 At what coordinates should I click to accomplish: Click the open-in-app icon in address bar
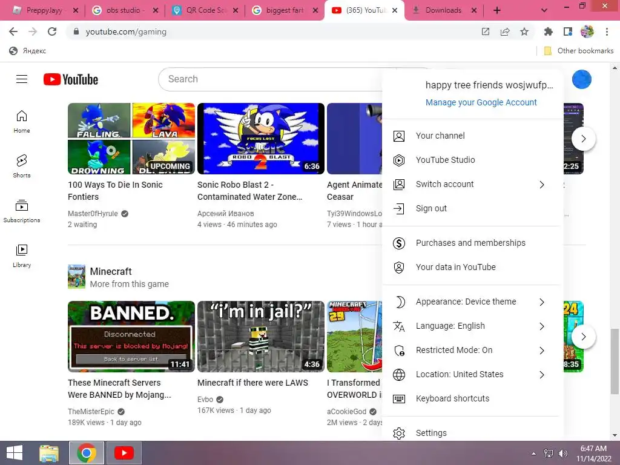click(x=486, y=31)
